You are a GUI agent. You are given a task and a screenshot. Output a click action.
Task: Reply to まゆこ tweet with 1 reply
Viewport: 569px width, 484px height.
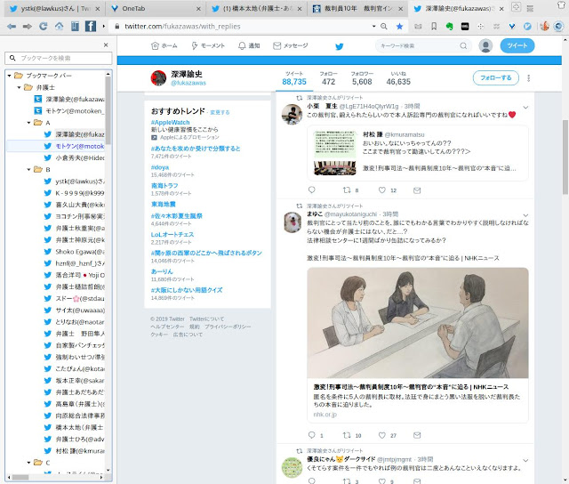pyautogui.click(x=312, y=435)
